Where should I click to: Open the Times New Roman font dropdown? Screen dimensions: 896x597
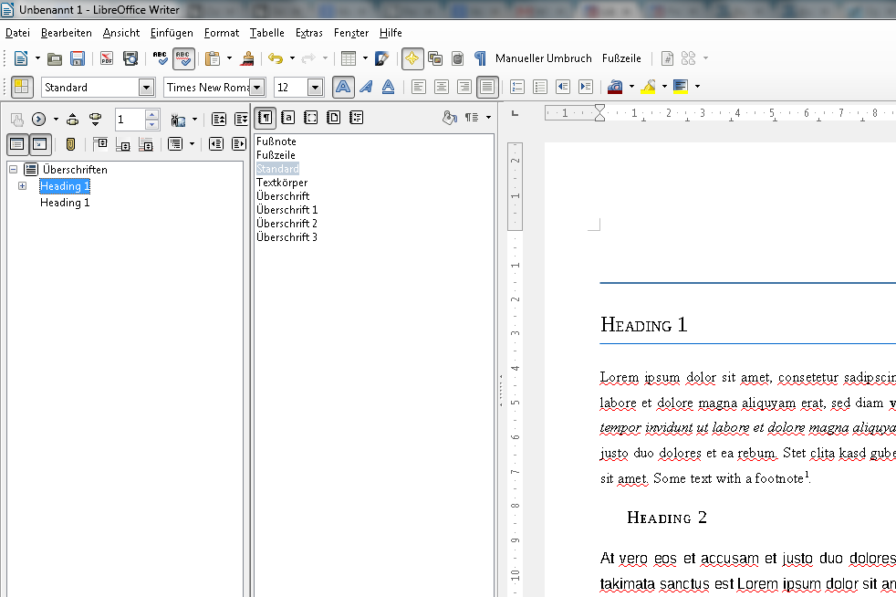click(257, 88)
